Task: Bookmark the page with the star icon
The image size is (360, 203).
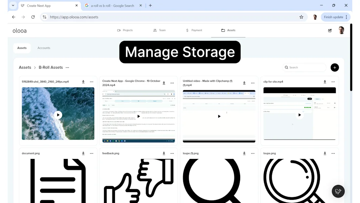Action: coord(301,17)
